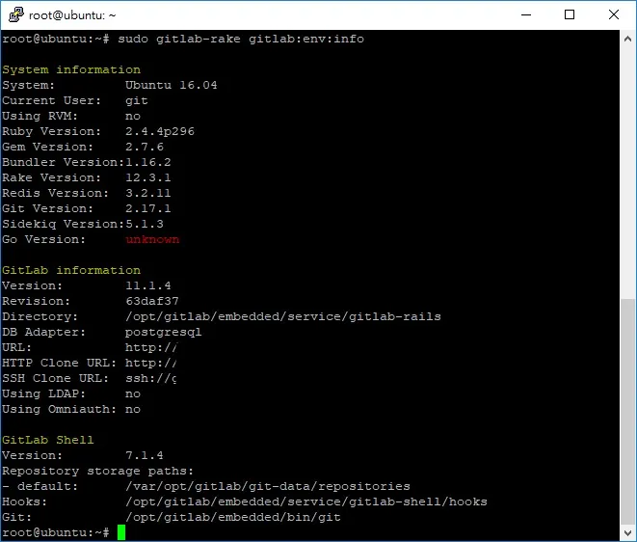Close the root@ubuntu terminal window
Screen dimensions: 637x542
(x=614, y=14)
